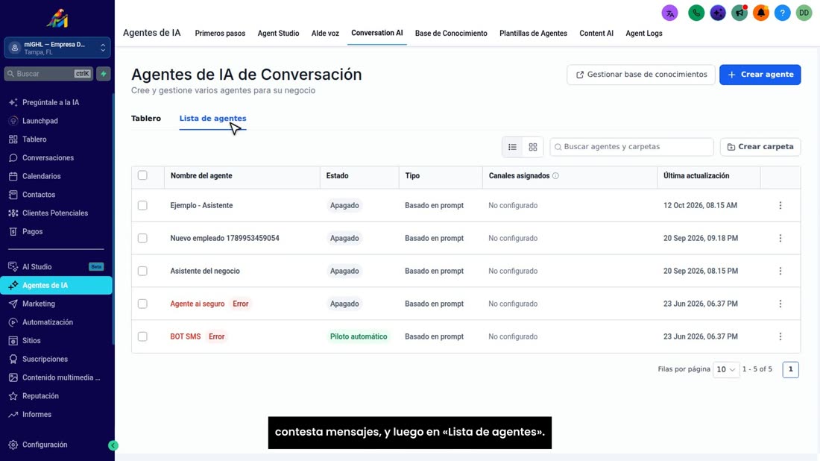Click the Crear carpeta button
Viewport: 820px width, 461px height.
click(760, 147)
